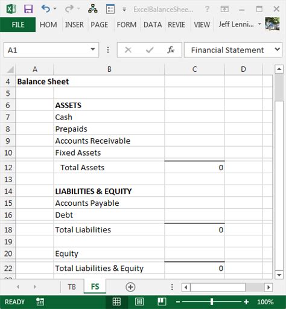
Task: Click the hierarchy diagram icon in toolbar
Action: [x=93, y=9]
